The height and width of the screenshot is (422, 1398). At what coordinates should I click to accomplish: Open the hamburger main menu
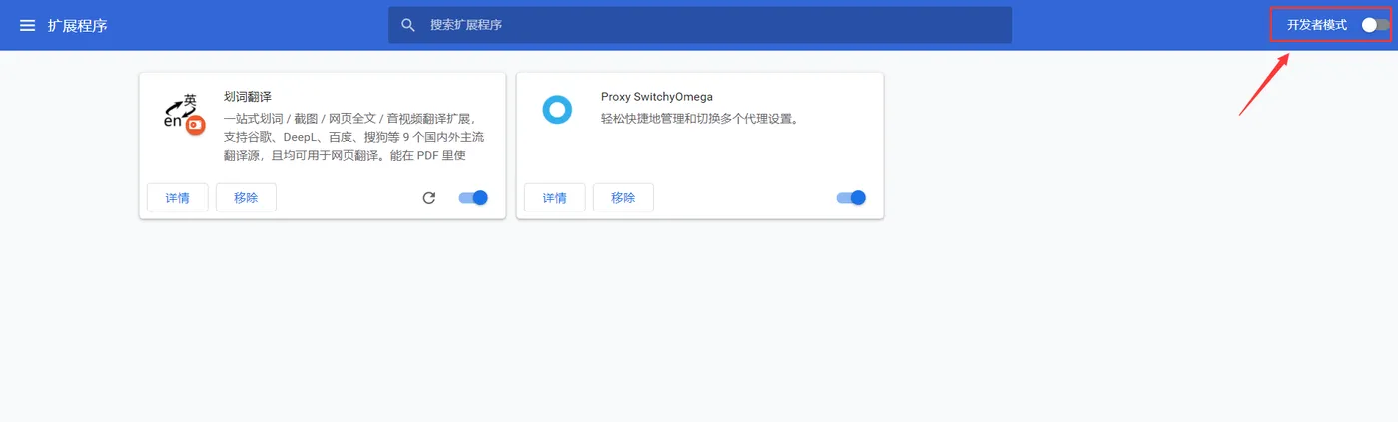click(28, 25)
